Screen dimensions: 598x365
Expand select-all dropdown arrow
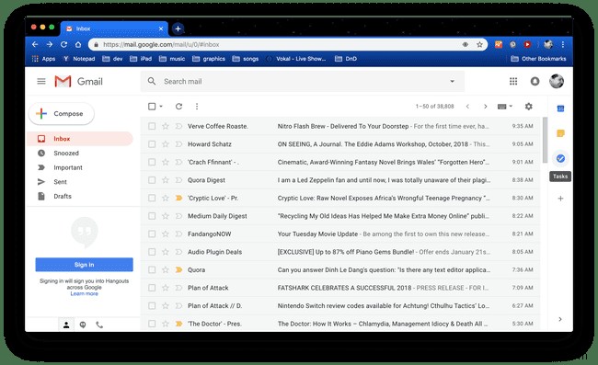(161, 107)
